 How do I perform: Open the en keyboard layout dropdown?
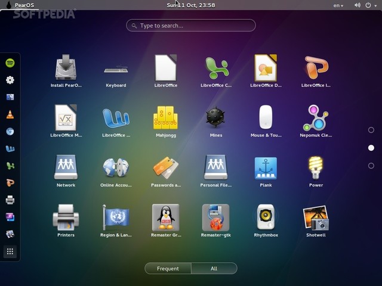point(338,5)
